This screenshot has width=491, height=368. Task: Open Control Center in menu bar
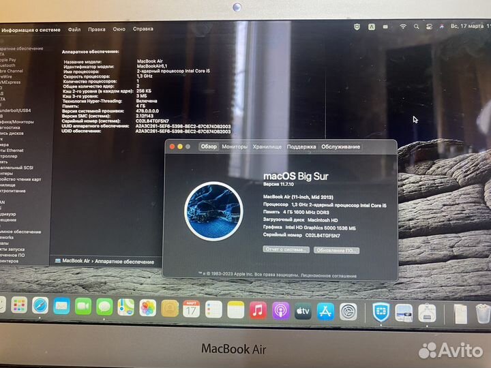[429, 27]
